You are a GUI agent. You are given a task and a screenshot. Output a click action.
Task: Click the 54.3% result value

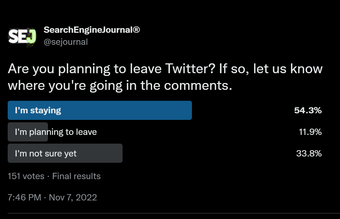pyautogui.click(x=308, y=110)
